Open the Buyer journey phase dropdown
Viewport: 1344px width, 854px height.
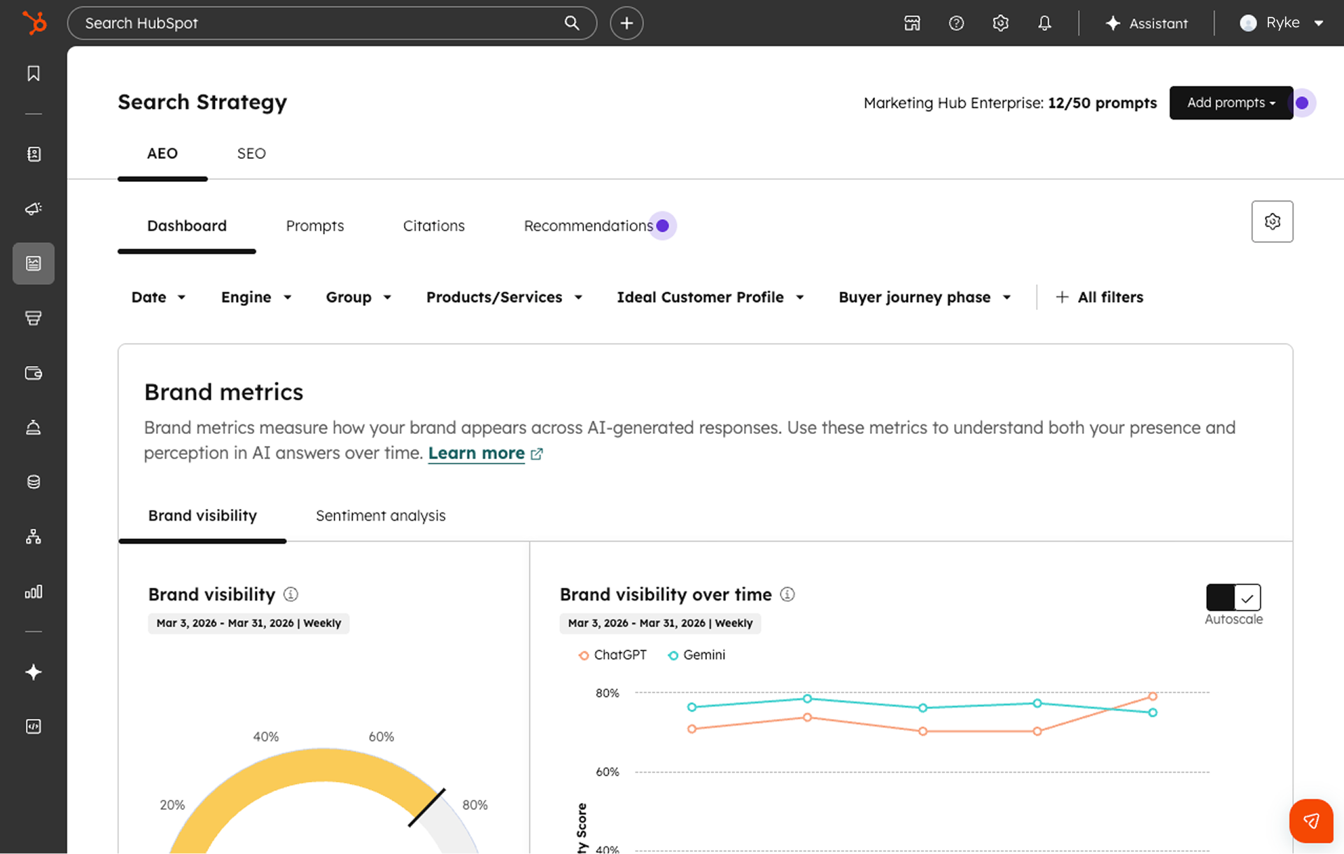click(924, 297)
